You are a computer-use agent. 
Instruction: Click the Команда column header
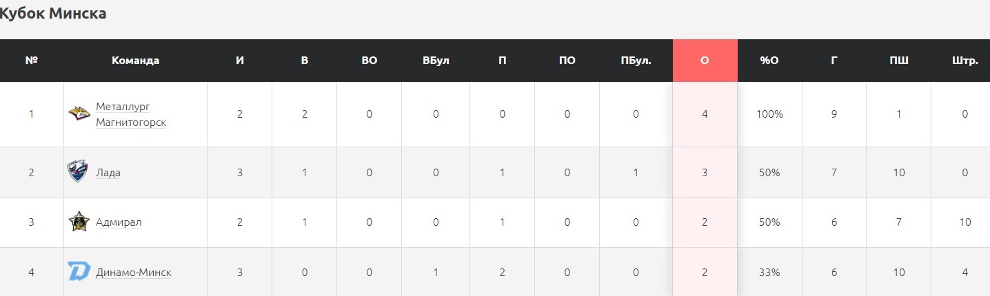pos(135,61)
